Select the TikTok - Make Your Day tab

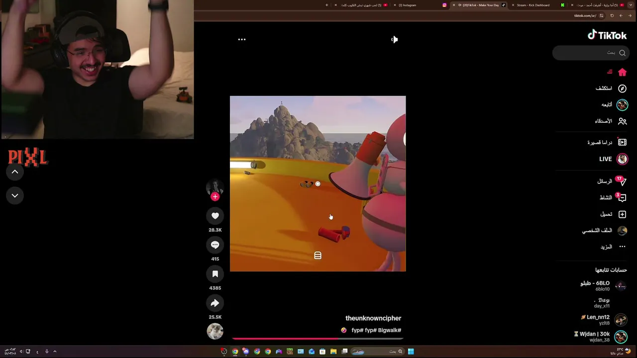[479, 5]
